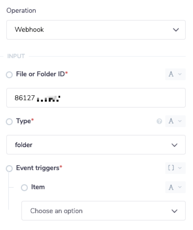
Task: Click the Operation label
Action: tap(21, 10)
